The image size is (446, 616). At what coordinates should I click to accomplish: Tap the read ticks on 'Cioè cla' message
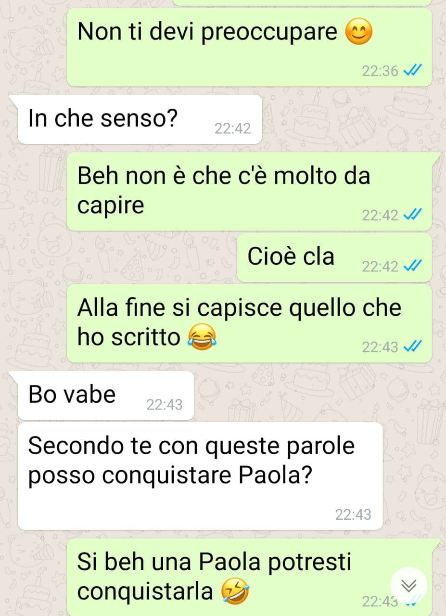(x=412, y=266)
